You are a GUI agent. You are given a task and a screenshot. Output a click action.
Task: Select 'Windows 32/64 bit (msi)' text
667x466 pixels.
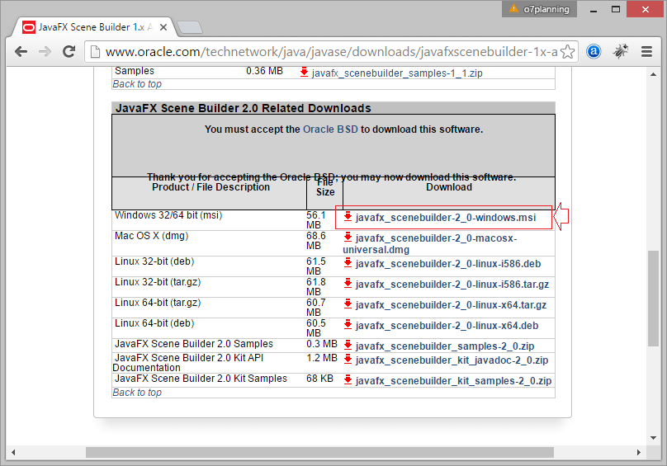coord(168,215)
